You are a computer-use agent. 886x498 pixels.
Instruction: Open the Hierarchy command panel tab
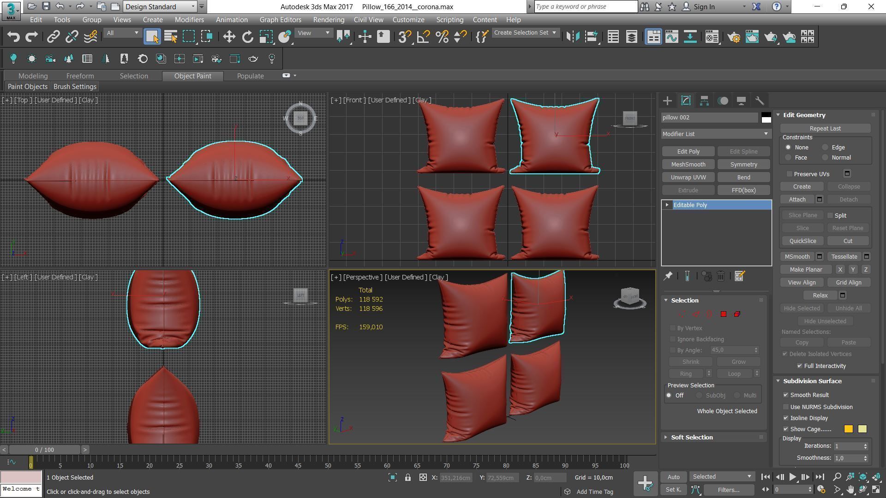(x=704, y=101)
